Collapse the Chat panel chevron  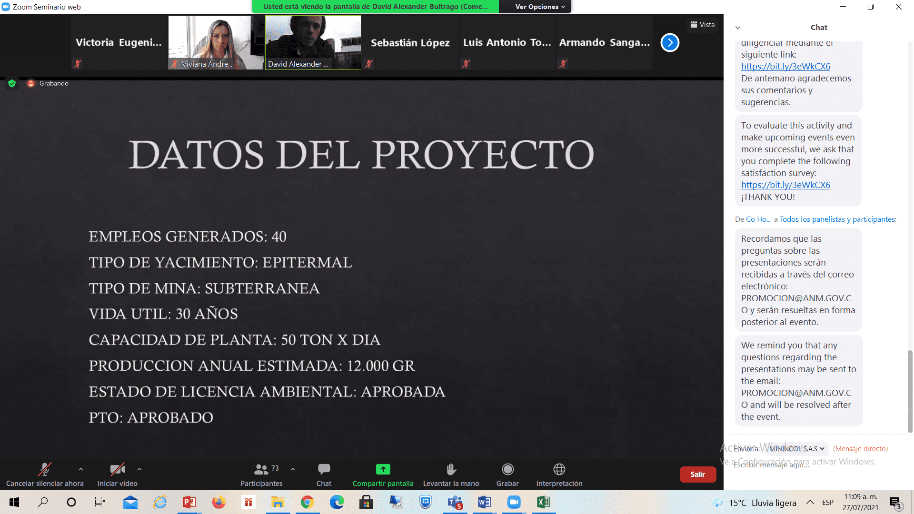point(738,28)
